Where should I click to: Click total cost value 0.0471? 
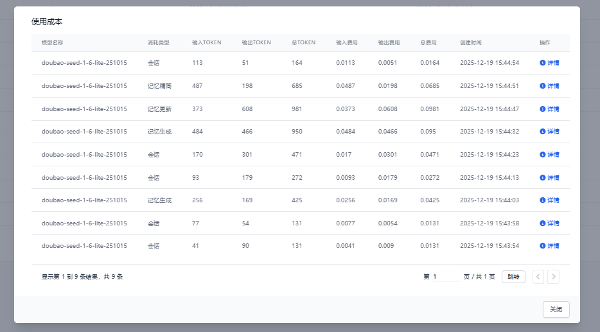(x=430, y=155)
